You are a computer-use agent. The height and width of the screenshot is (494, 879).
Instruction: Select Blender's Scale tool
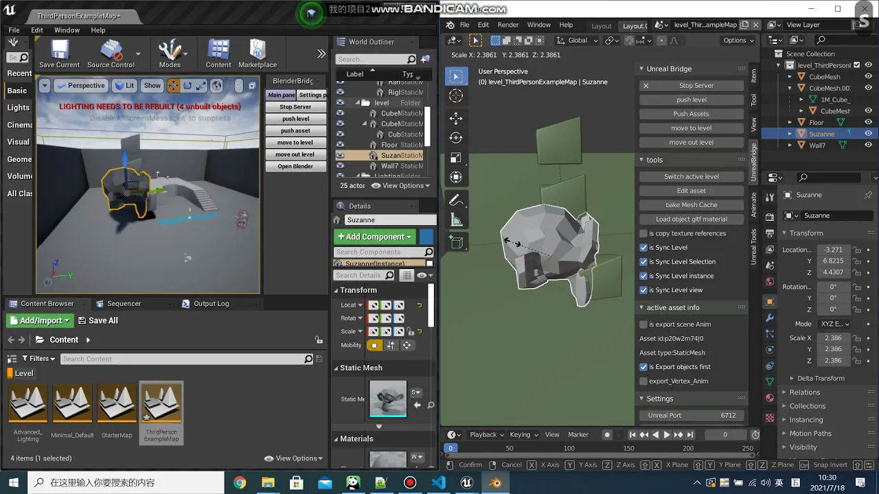click(x=456, y=158)
